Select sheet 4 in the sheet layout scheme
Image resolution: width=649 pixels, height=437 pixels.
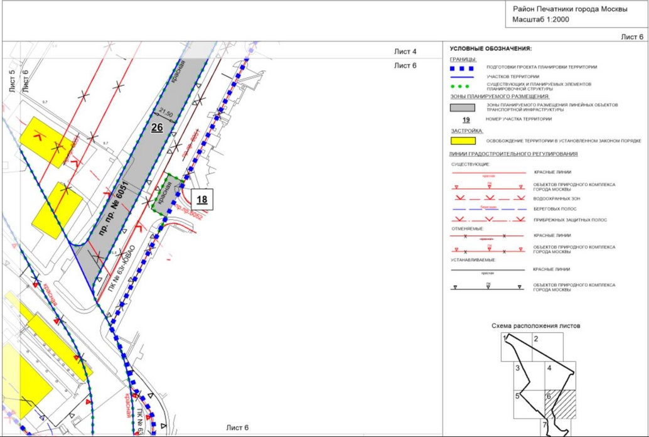560,375
